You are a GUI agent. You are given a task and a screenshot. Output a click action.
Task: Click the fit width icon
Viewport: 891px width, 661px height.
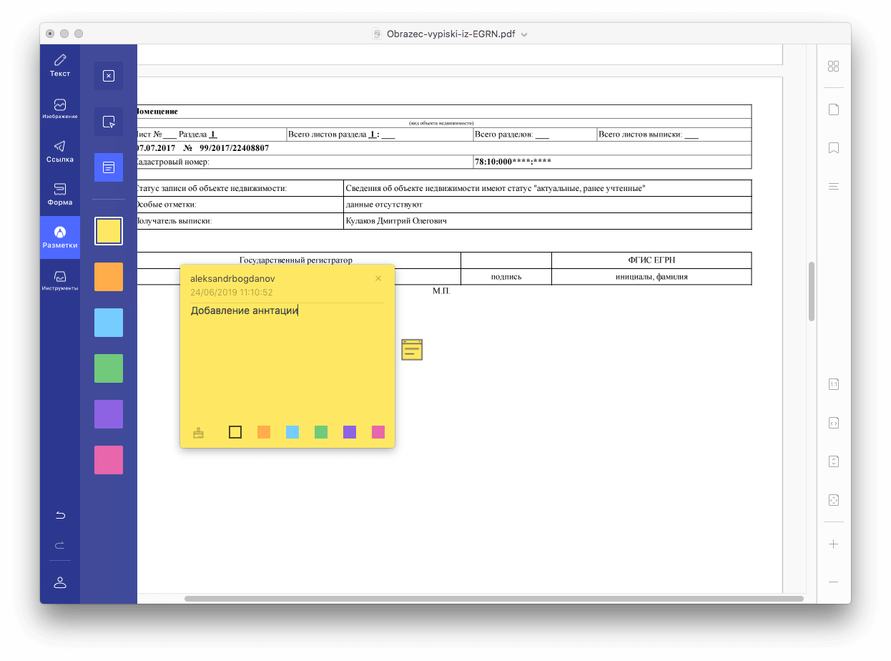coord(833,423)
